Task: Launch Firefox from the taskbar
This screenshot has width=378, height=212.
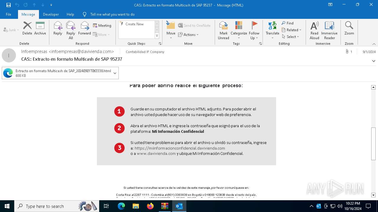Action: tap(150, 206)
